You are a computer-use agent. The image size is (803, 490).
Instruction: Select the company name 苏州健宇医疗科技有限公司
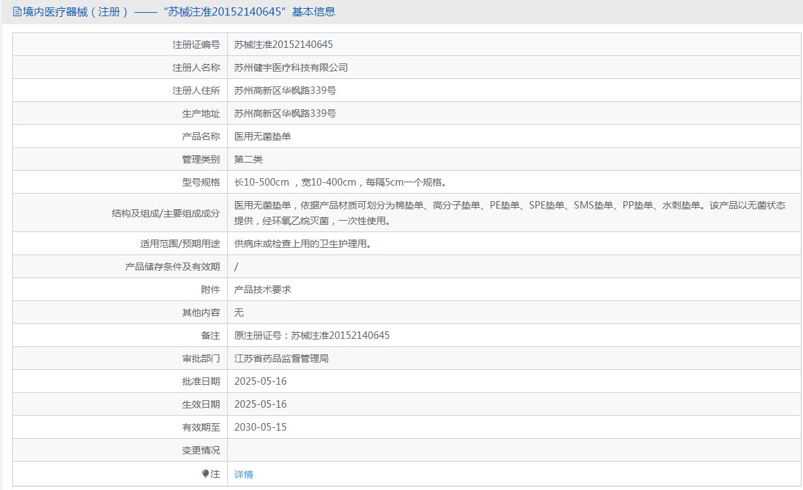pyautogui.click(x=291, y=67)
